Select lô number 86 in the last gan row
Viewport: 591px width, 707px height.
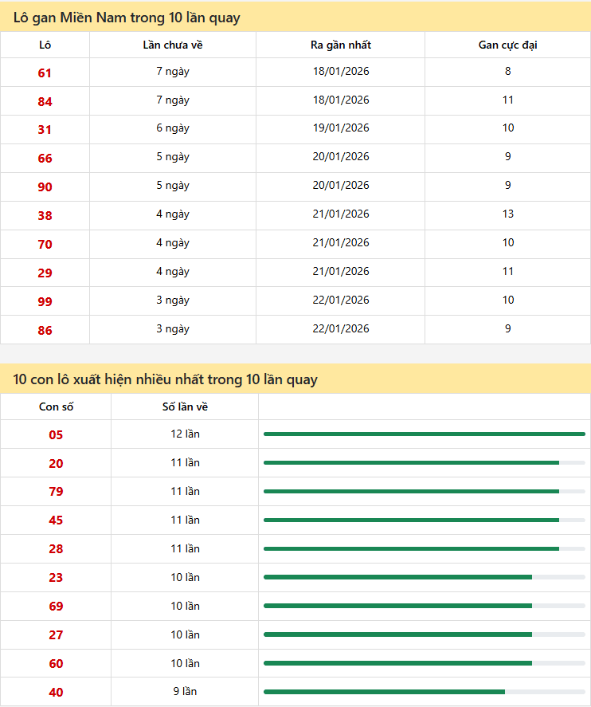coord(45,330)
